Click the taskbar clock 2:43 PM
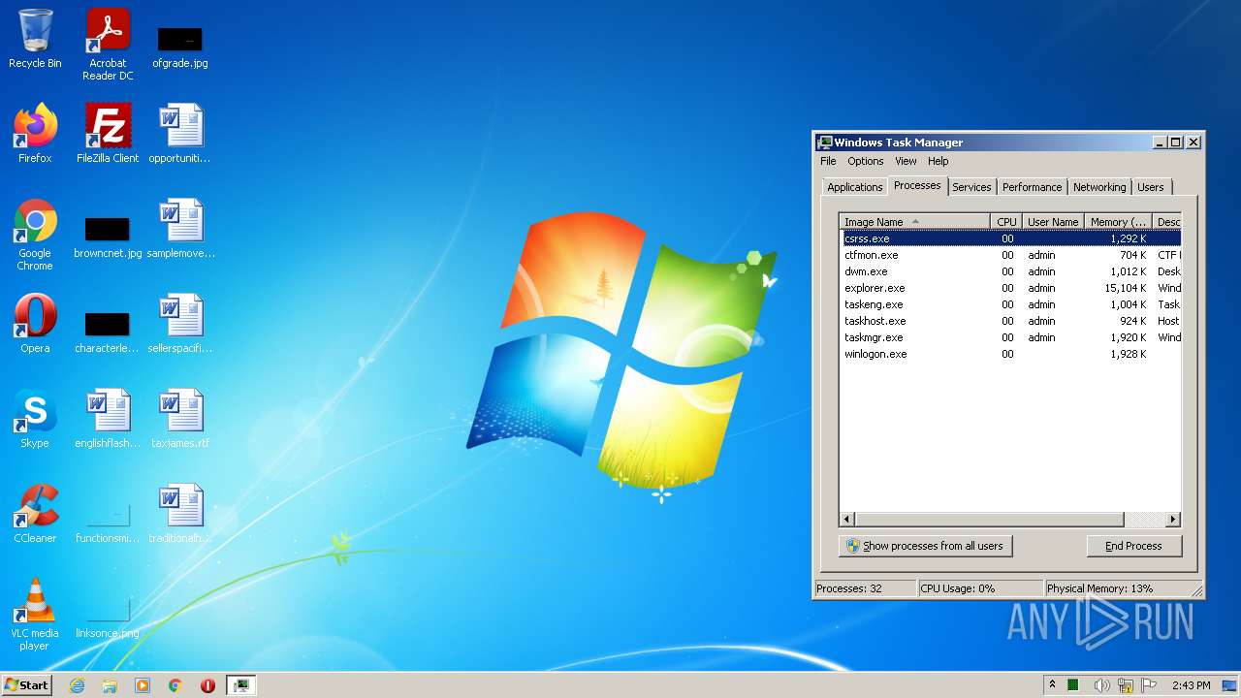Screen dimensions: 1241x698 1191,685
